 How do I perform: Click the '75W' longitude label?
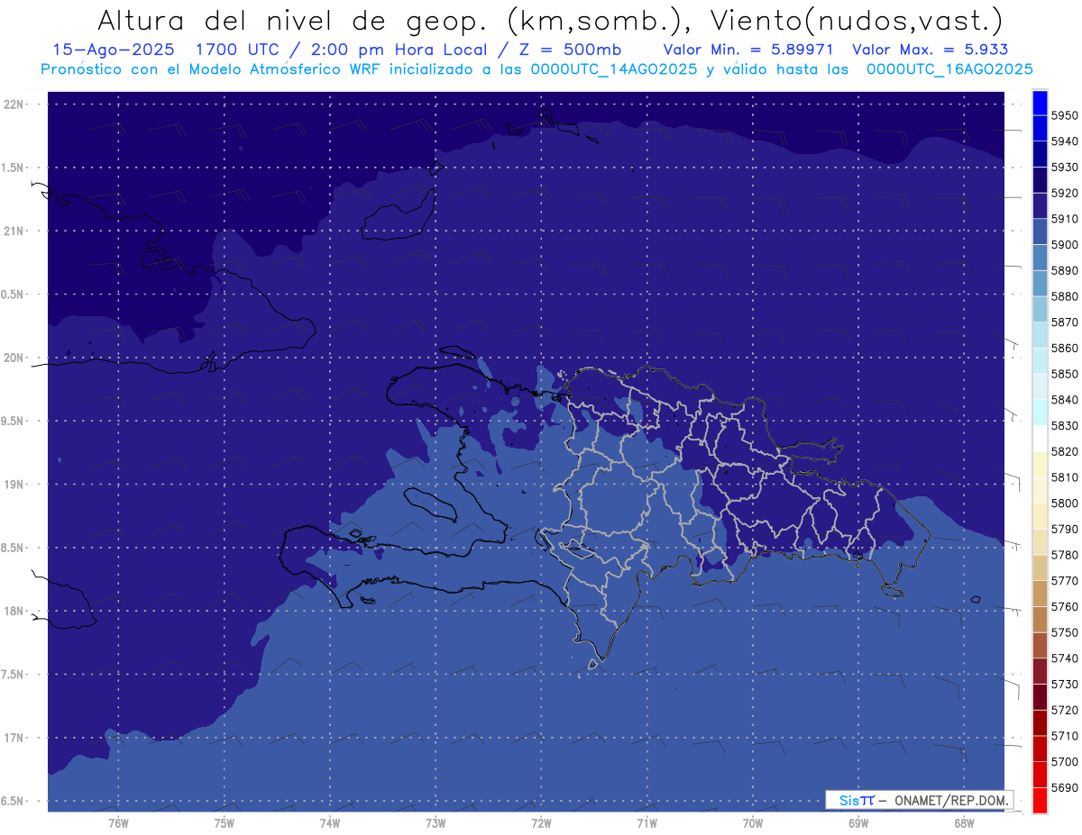pos(225,823)
